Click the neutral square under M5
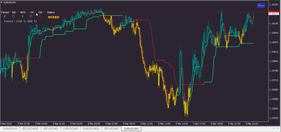This screenshot has height=132, width=281. [x=13, y=16]
